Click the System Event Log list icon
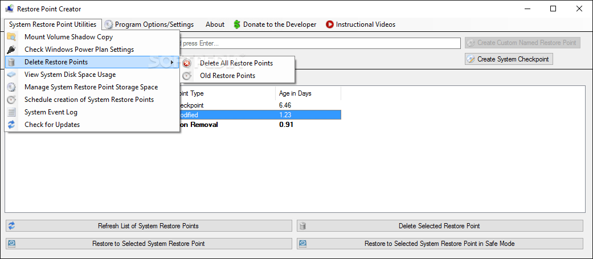 pos(11,112)
